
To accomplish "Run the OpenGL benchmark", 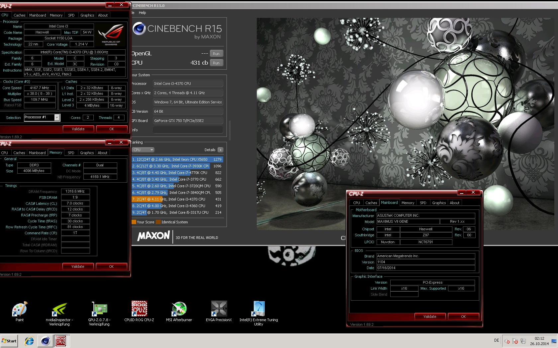I will pos(216,54).
